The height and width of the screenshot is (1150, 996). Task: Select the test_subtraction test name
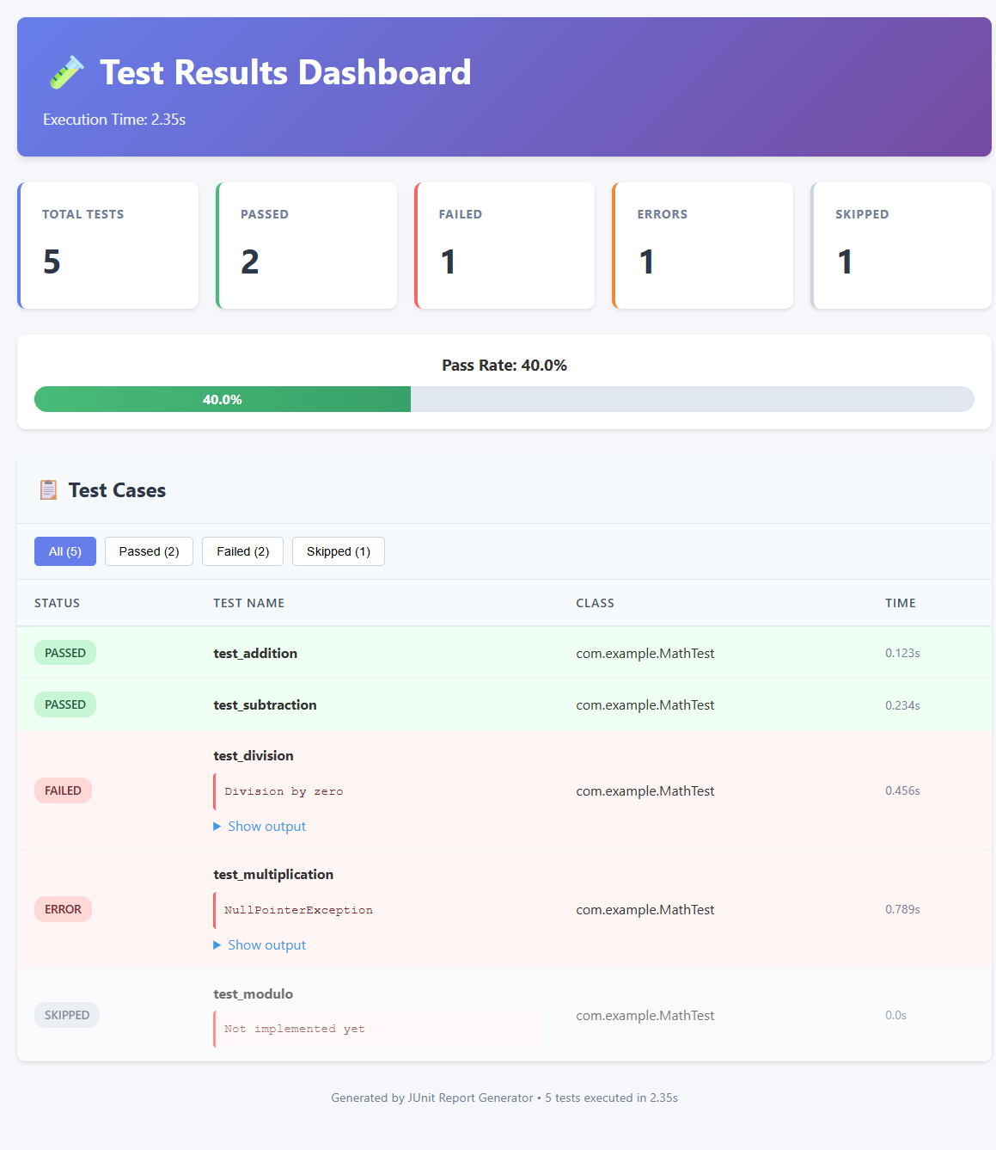click(x=265, y=704)
